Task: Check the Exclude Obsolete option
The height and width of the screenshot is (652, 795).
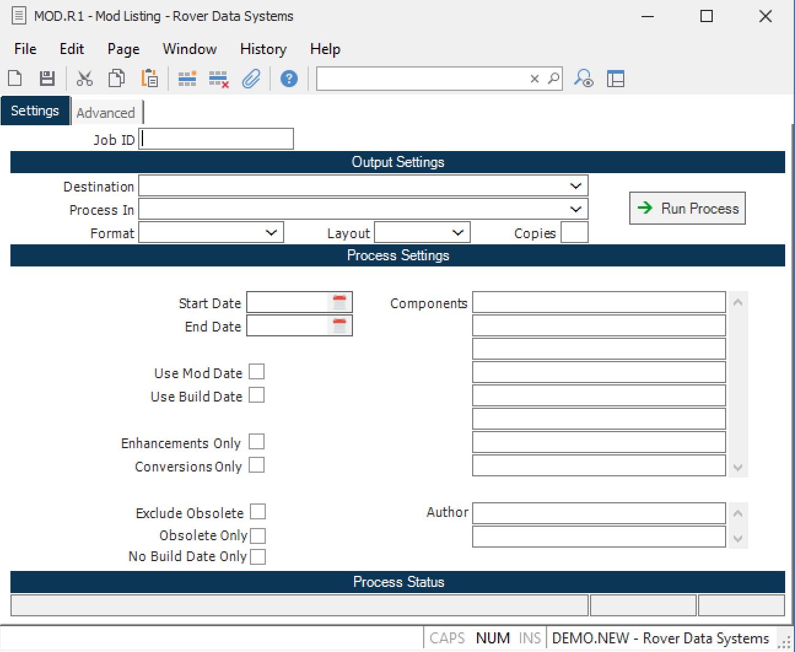Action: point(258,512)
